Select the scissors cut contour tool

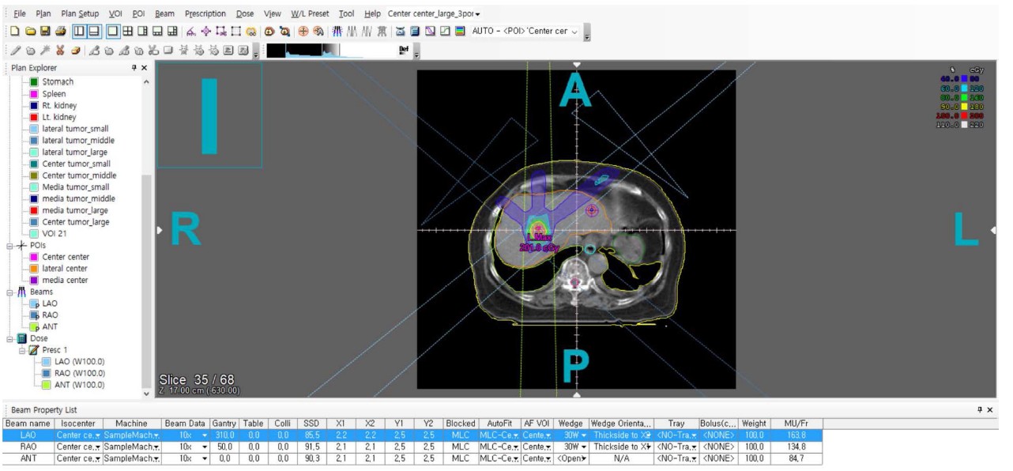[x=60, y=51]
